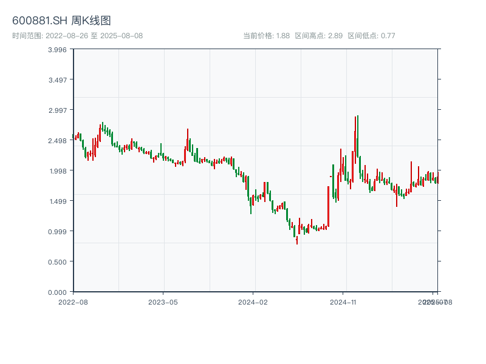Click the 1.998 price label on y-axis

[x=57, y=171]
